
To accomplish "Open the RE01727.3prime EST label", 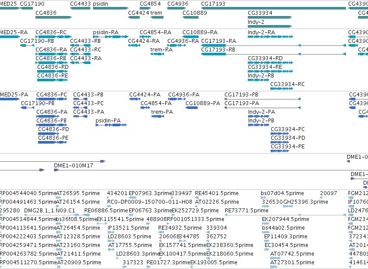I will 168,263.
